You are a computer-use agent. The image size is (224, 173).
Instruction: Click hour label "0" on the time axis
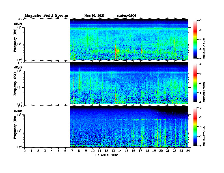[25, 151]
